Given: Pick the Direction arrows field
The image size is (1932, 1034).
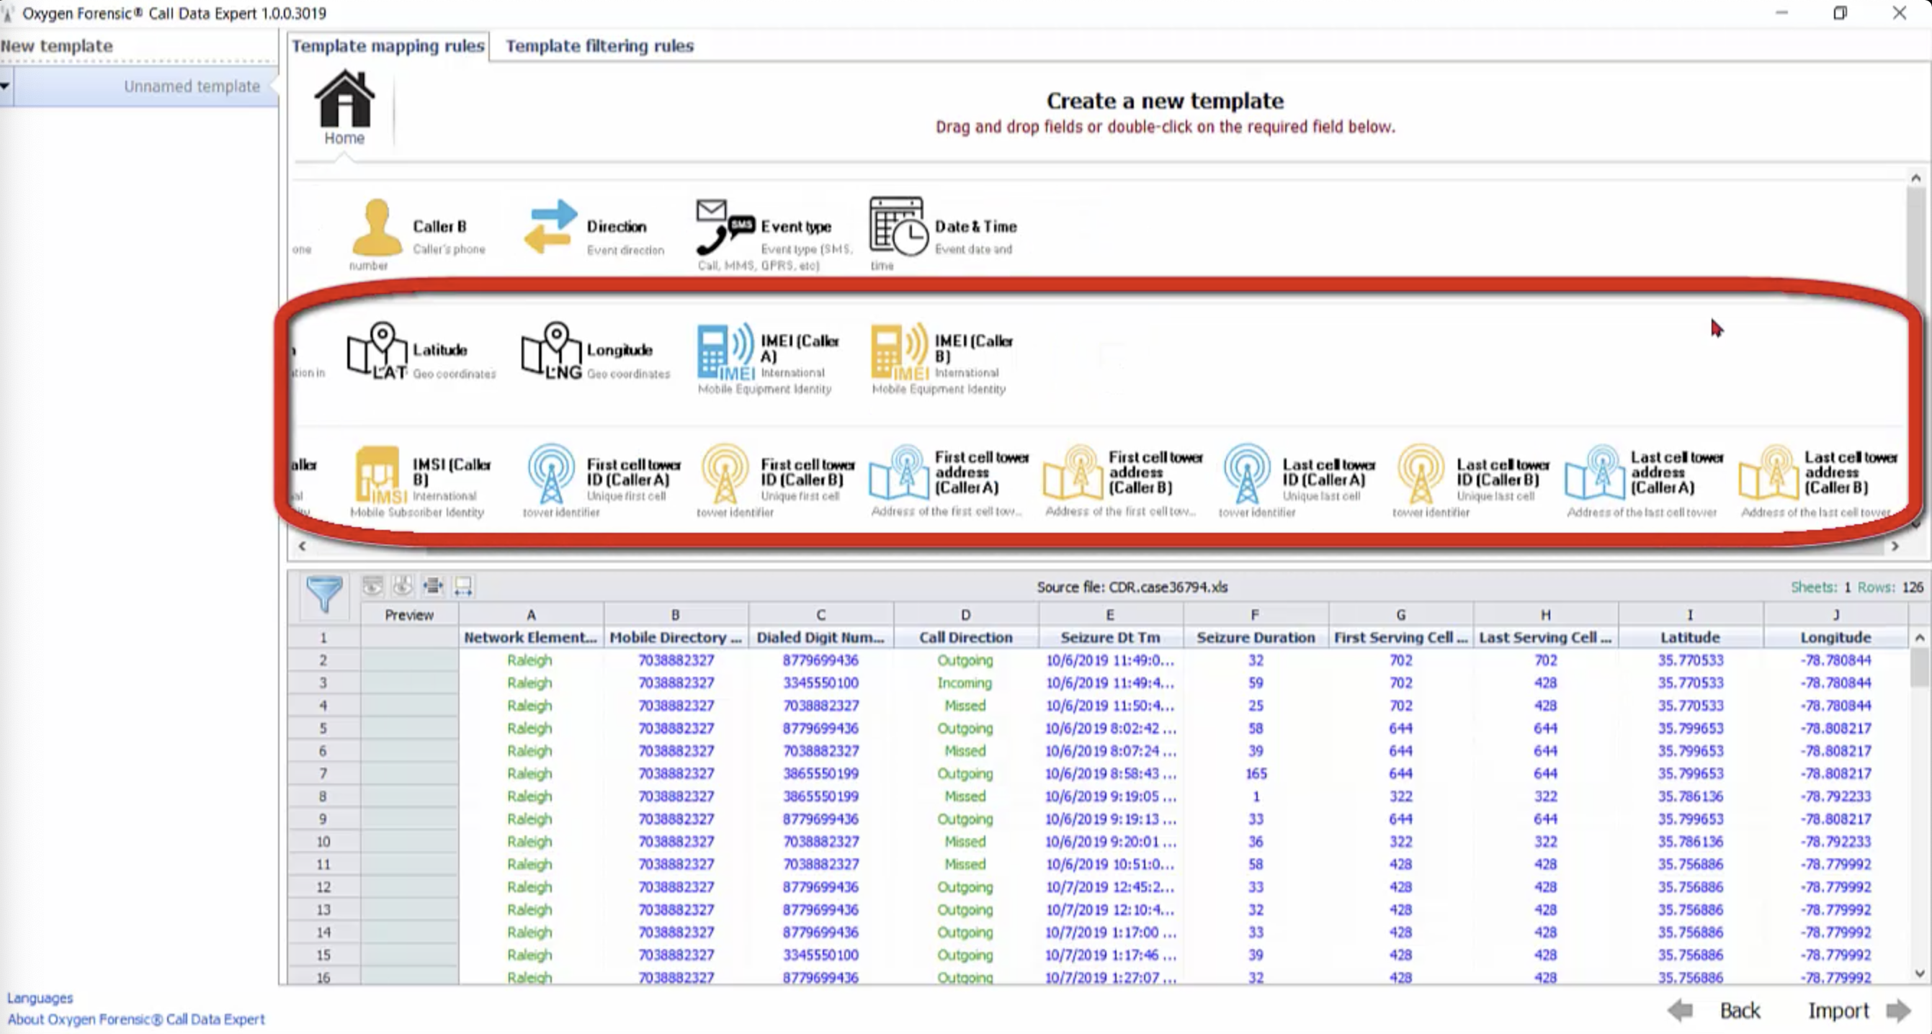Looking at the screenshot, I should point(550,226).
